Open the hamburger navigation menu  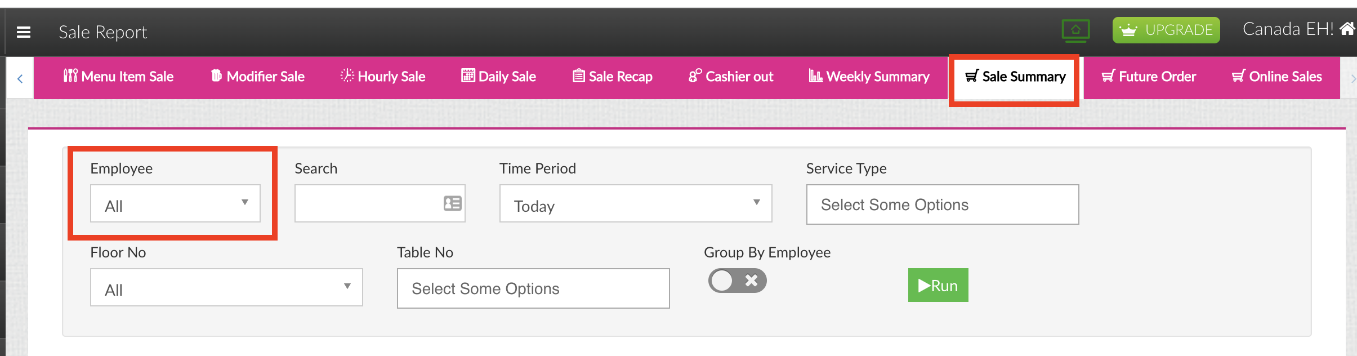coord(24,32)
